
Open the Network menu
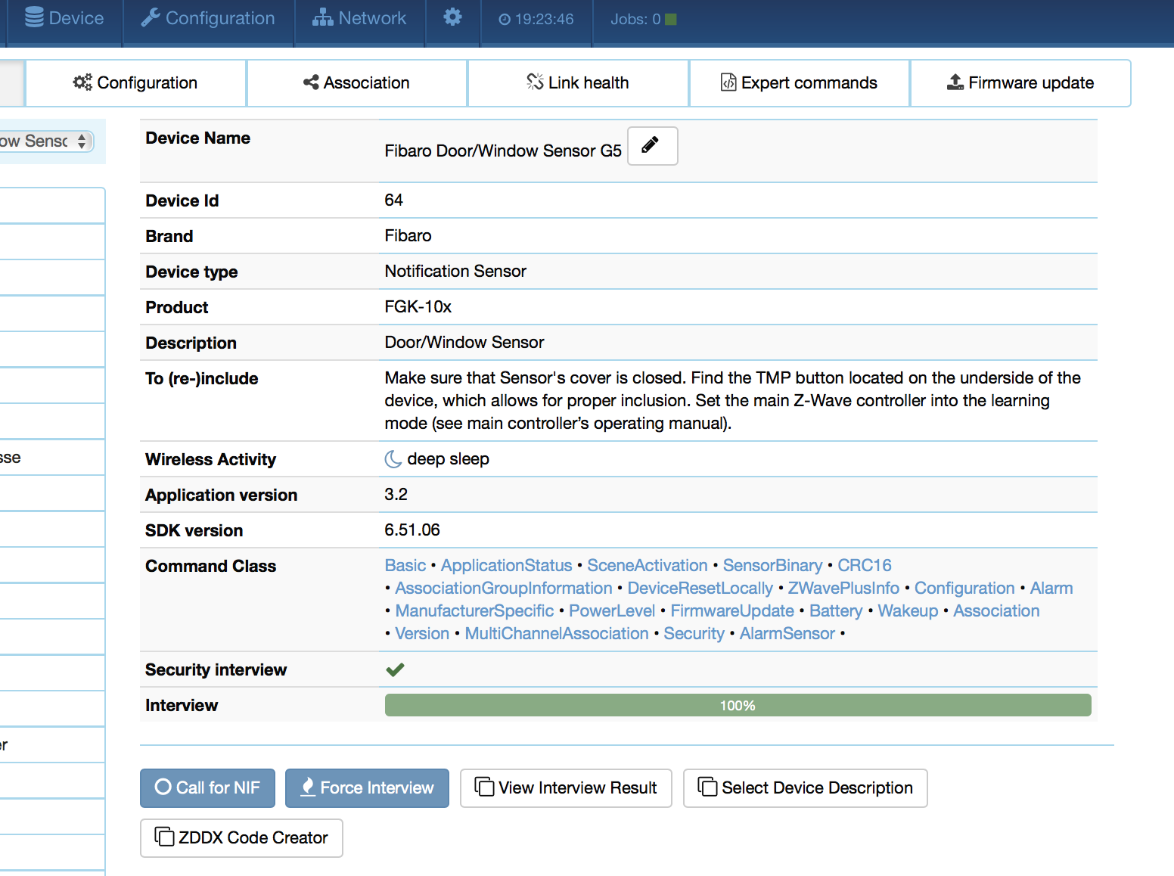pyautogui.click(x=359, y=18)
